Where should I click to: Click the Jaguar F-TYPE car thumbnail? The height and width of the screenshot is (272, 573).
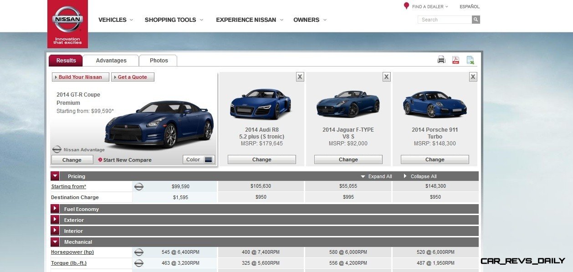pyautogui.click(x=348, y=104)
